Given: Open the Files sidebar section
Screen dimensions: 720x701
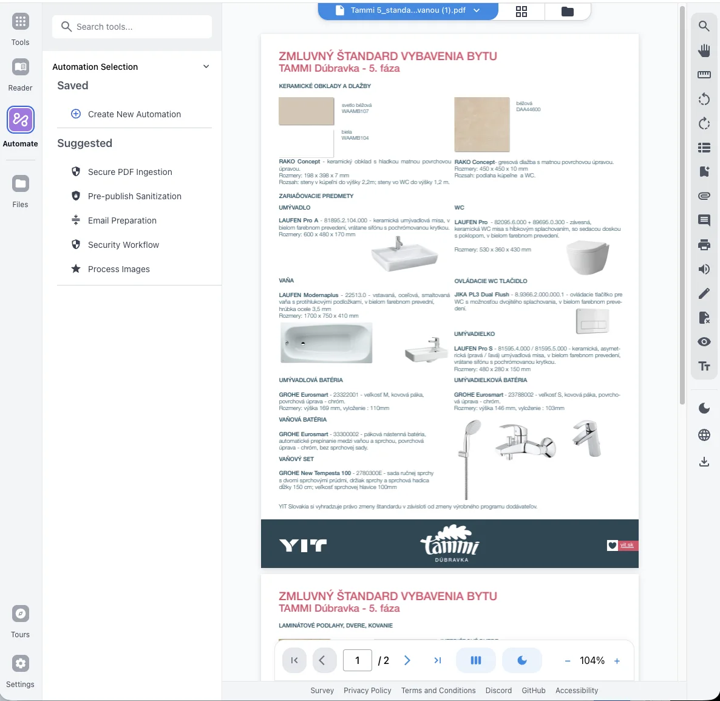Looking at the screenshot, I should [x=20, y=183].
